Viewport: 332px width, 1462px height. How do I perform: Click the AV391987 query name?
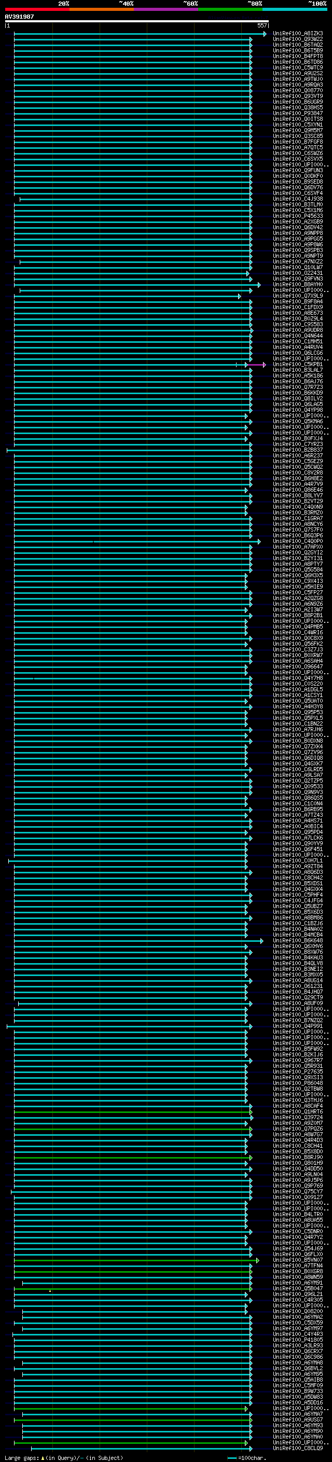(x=19, y=17)
